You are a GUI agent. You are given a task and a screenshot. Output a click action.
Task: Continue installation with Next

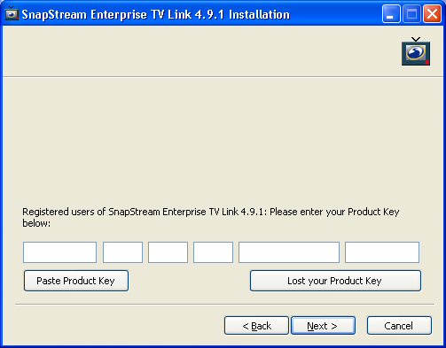click(323, 326)
